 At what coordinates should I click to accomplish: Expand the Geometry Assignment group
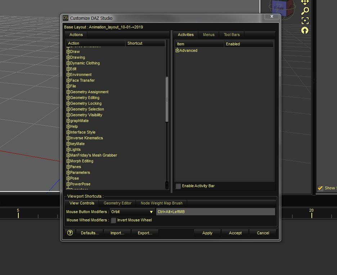(x=68, y=92)
